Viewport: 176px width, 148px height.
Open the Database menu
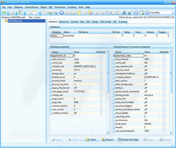pos(18,7)
